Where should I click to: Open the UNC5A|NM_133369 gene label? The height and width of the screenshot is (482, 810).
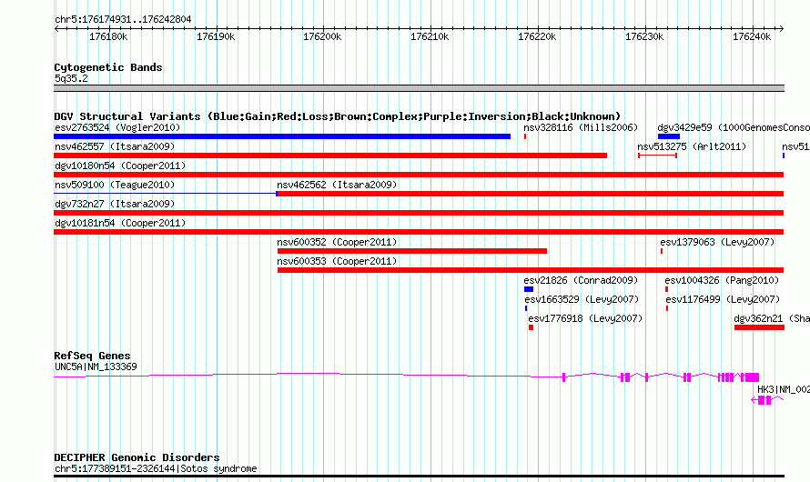[x=96, y=367]
